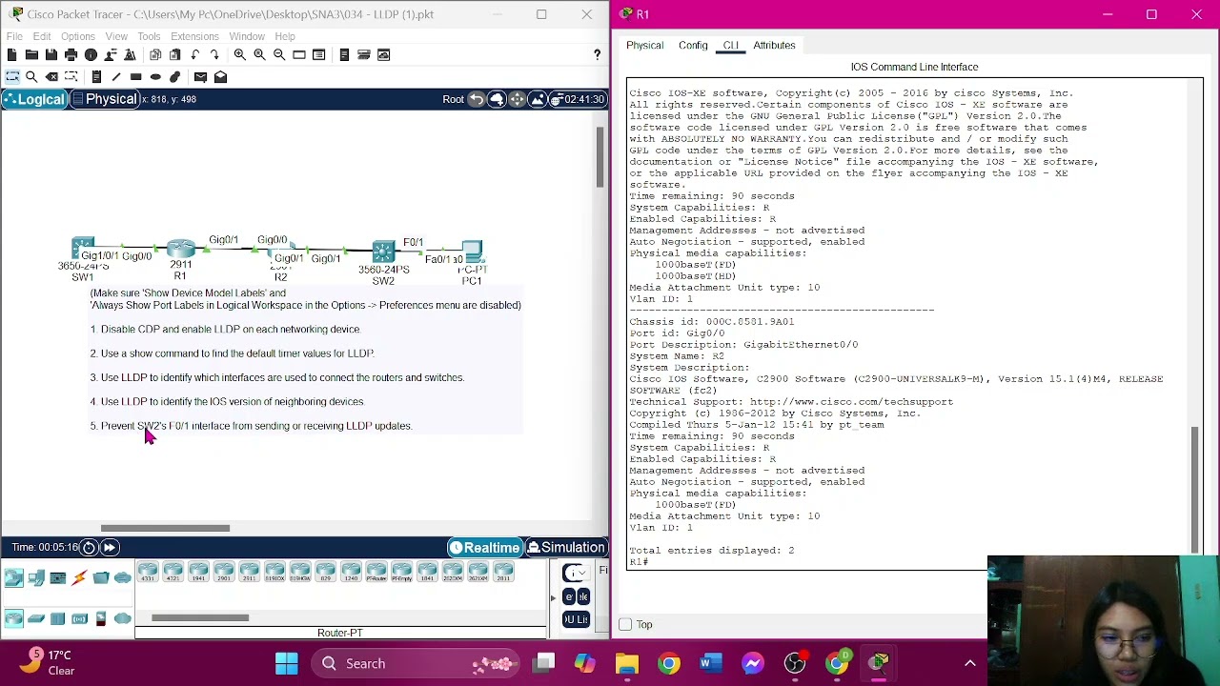Image resolution: width=1220 pixels, height=686 pixels.
Task: Open Google Chrome from taskbar
Action: point(669,663)
